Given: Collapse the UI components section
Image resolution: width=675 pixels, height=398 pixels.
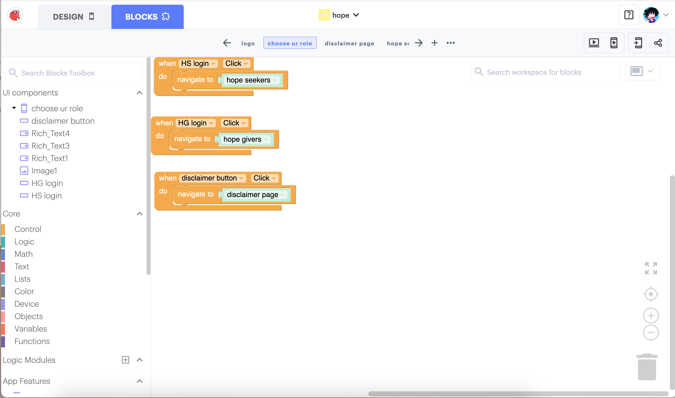Looking at the screenshot, I should coord(140,93).
